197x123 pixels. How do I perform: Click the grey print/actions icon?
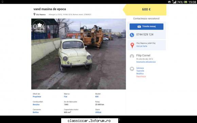click(x=132, y=69)
